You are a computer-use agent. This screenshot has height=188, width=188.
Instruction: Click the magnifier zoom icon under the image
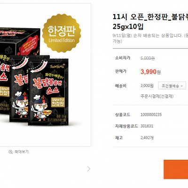[10, 152]
